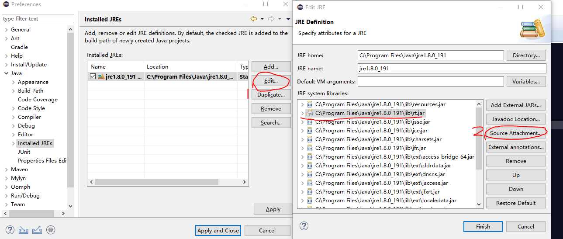Screen dimensions: 563x239
Task: Click the help icon in Edit JRE dialog
Action: pyautogui.click(x=304, y=226)
